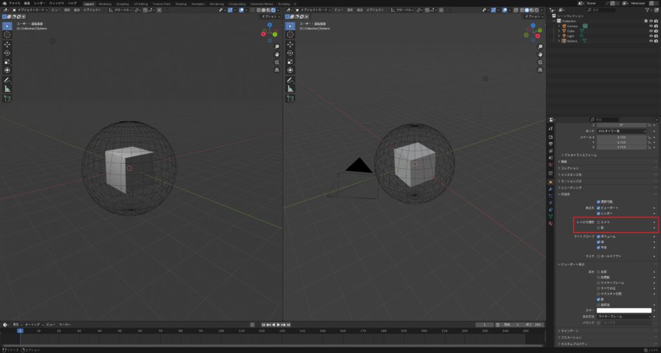Select the Scale tool in left viewport
Image resolution: width=661 pixels, height=353 pixels.
tap(7, 62)
